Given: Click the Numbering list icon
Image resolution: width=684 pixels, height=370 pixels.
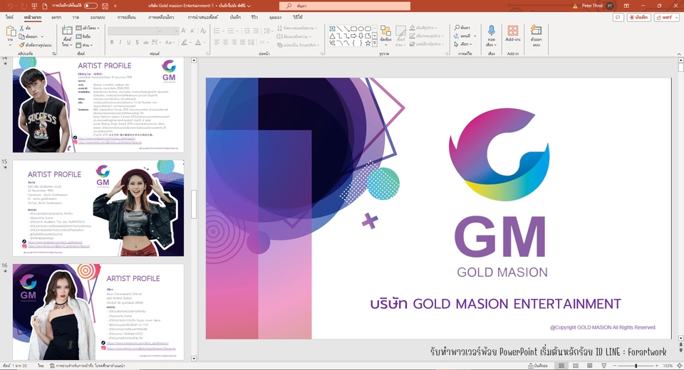Looking at the screenshot, I should click(232, 31).
